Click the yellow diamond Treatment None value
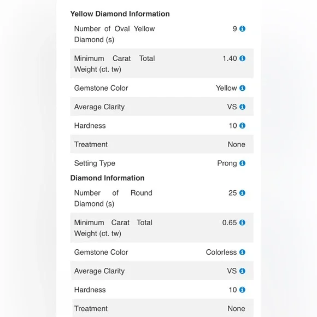The image size is (317, 317). 236,144
